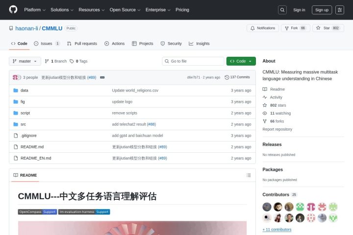Open the README outline list icon
This screenshot has width=353, height=235.
click(x=249, y=175)
